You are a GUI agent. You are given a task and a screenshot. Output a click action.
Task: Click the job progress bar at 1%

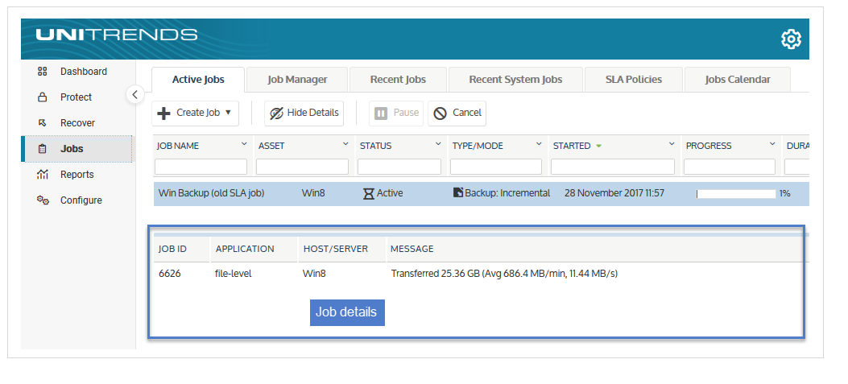tap(736, 194)
